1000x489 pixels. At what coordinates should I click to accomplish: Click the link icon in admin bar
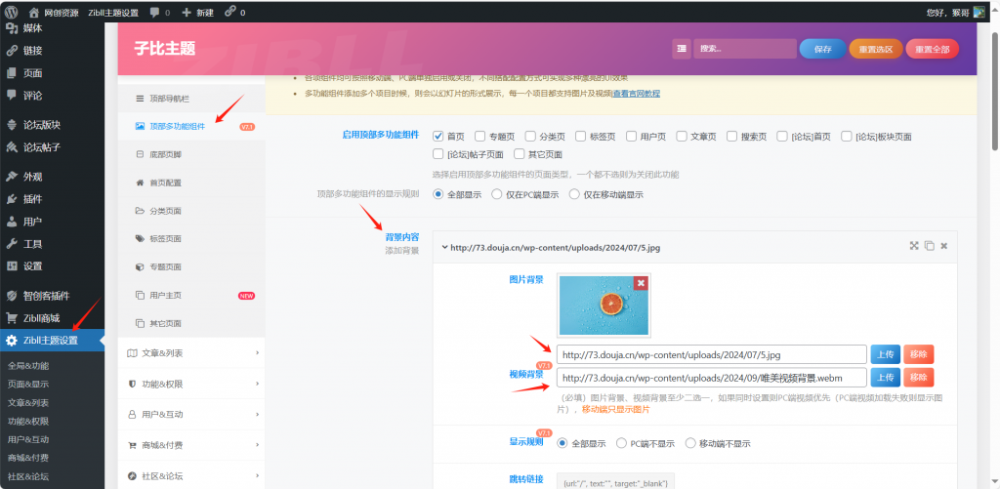click(230, 12)
